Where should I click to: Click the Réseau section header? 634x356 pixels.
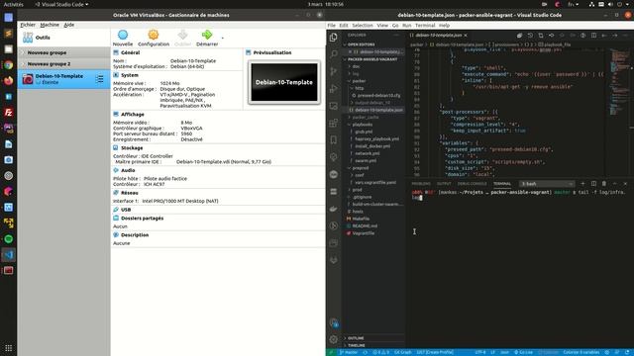click(x=130, y=193)
